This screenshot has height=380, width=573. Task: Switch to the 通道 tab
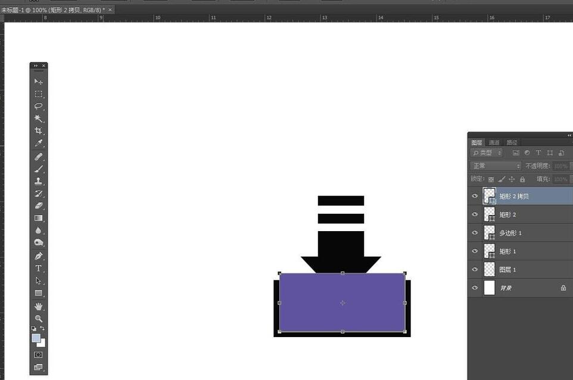(494, 142)
